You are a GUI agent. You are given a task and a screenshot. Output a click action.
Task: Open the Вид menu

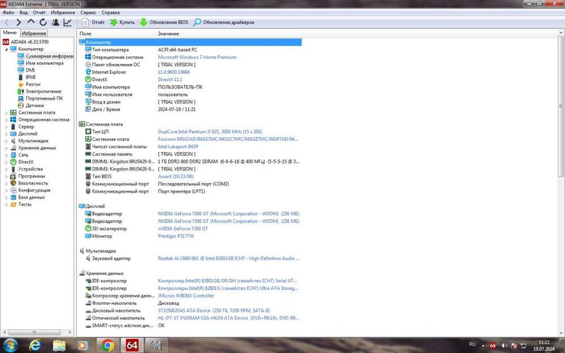[x=23, y=12]
